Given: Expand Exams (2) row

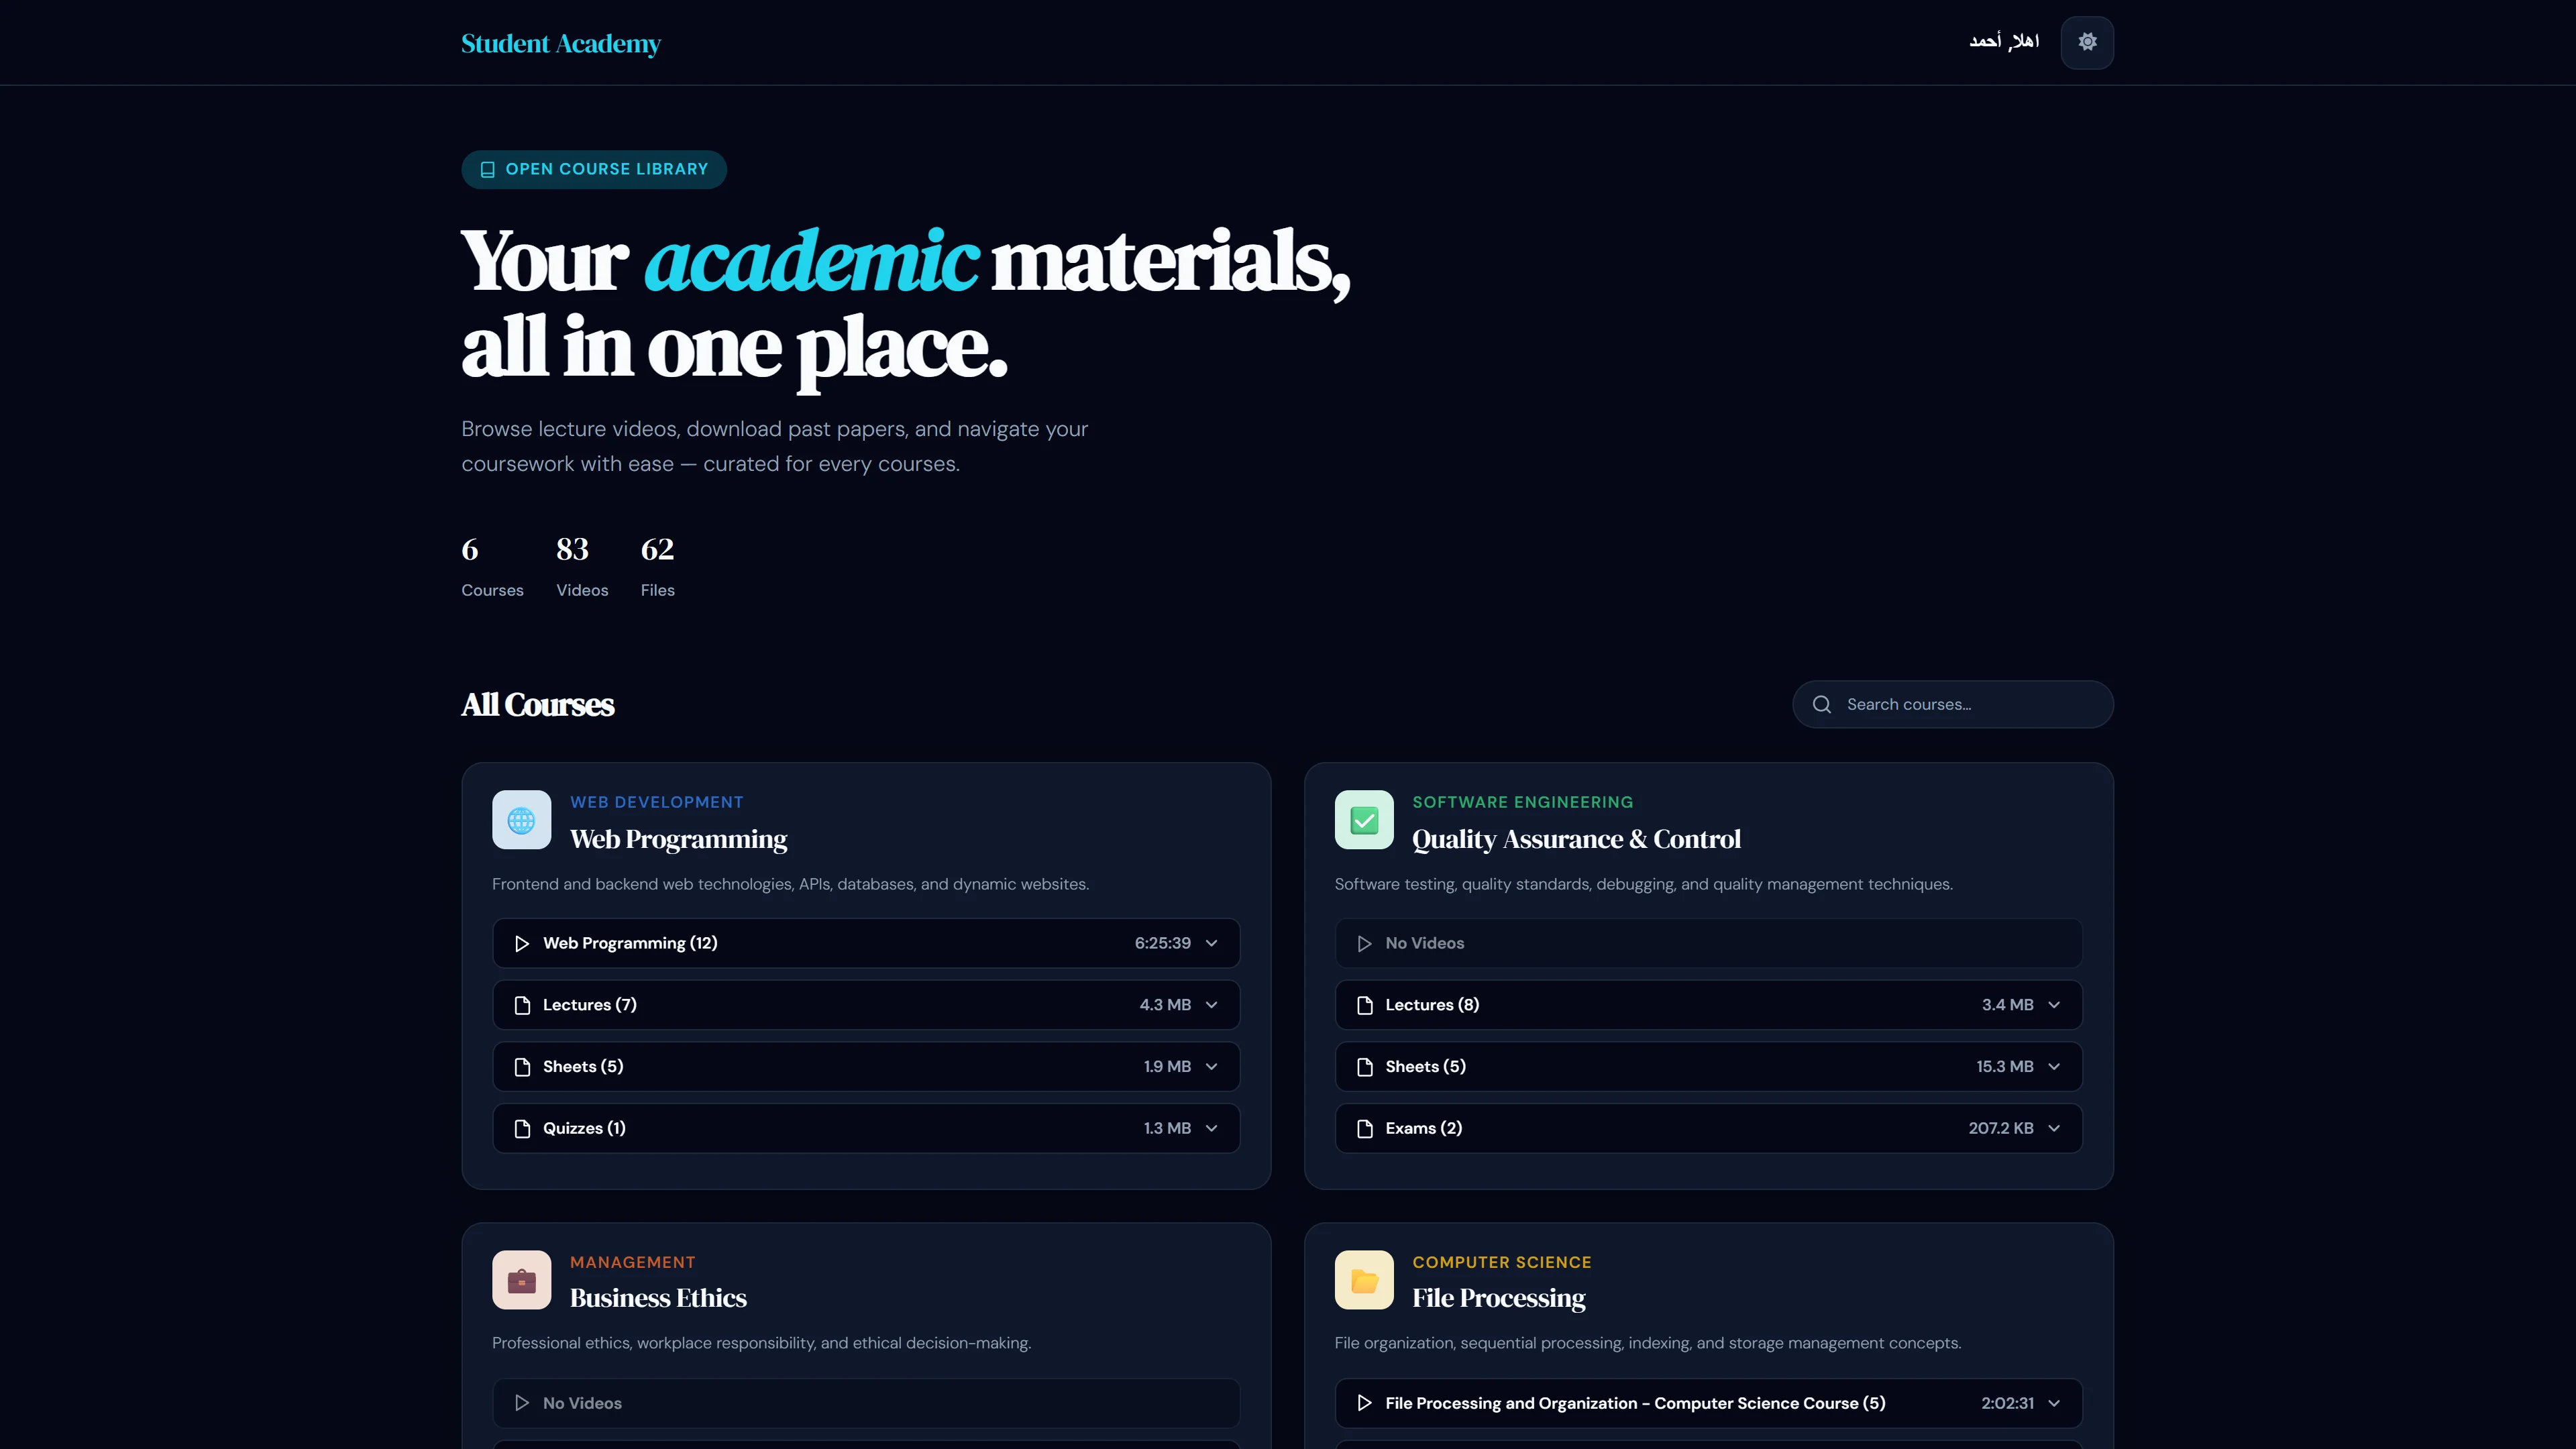Looking at the screenshot, I should coord(1708,1128).
